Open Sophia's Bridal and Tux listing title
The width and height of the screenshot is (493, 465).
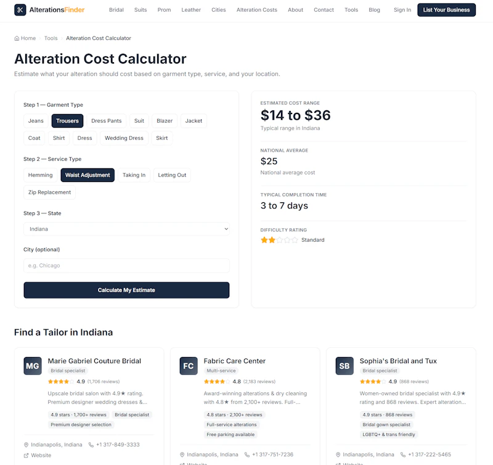click(398, 361)
